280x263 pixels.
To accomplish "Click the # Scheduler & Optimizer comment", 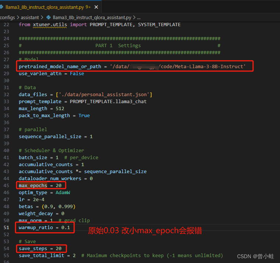I will pos(51,151).
